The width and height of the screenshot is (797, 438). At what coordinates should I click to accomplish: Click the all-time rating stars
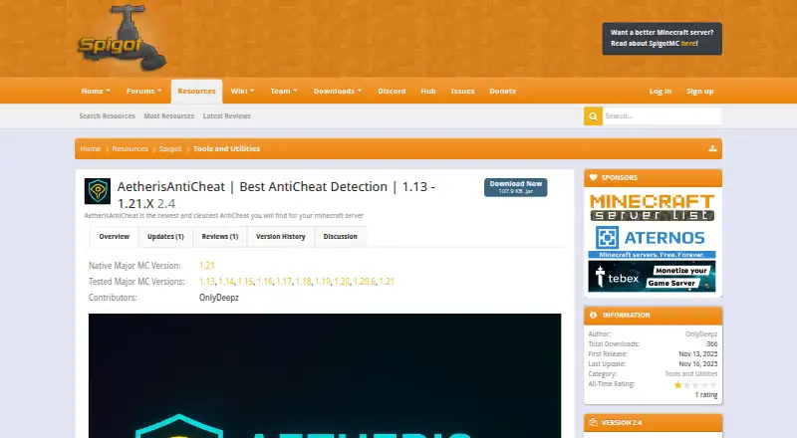pos(695,384)
